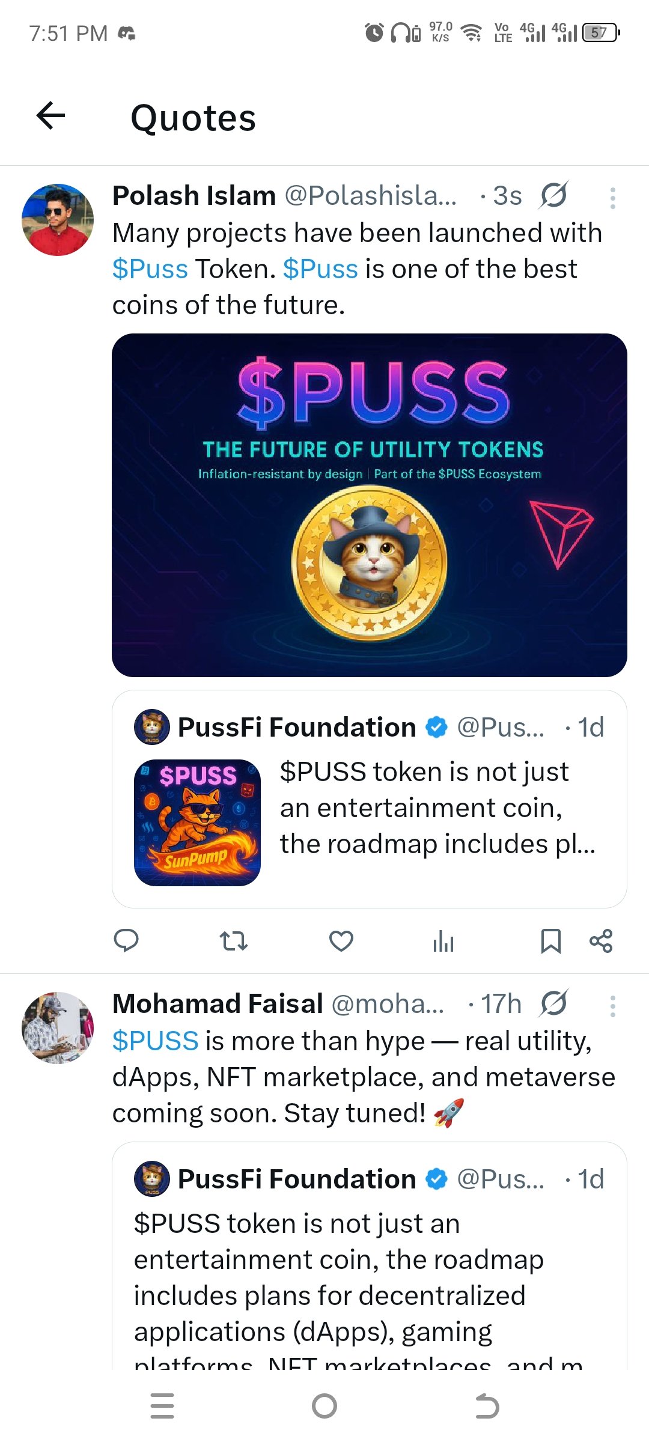Open three-dot menu on Mohamad Faisal's post
The height and width of the screenshot is (1442, 649).
612,1006
